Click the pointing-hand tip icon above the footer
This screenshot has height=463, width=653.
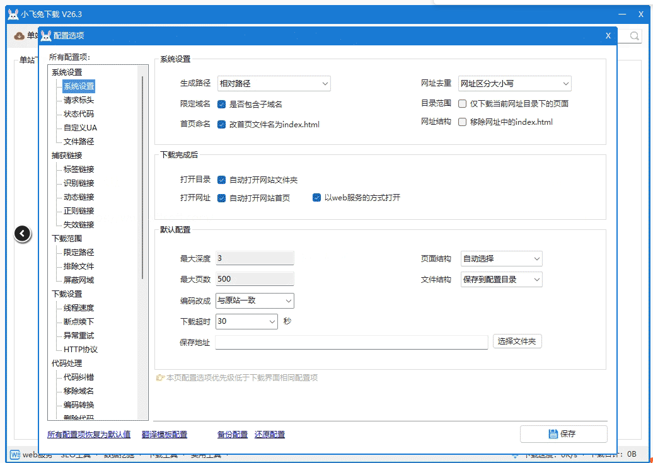pos(160,377)
